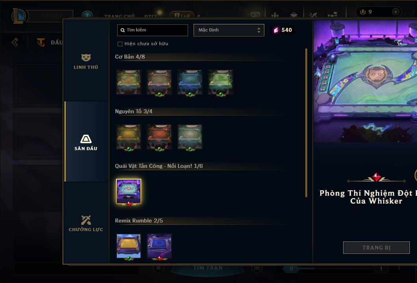Select Whisker's purple lab arena thumbnail
The height and width of the screenshot is (283, 417).
pos(129,191)
